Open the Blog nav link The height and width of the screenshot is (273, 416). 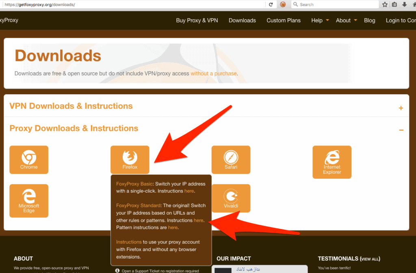[370, 20]
